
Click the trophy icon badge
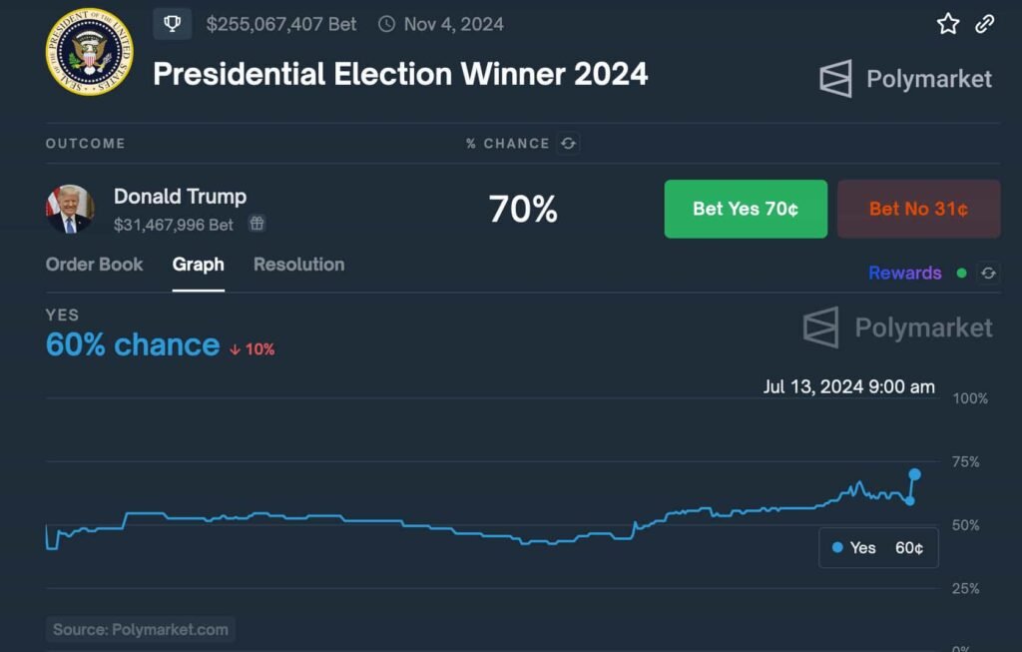172,23
